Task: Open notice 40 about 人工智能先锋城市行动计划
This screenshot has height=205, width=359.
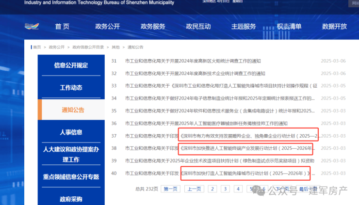Action: point(220,173)
